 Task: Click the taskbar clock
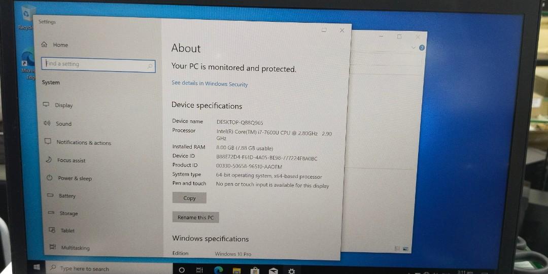pyautogui.click(x=465, y=272)
